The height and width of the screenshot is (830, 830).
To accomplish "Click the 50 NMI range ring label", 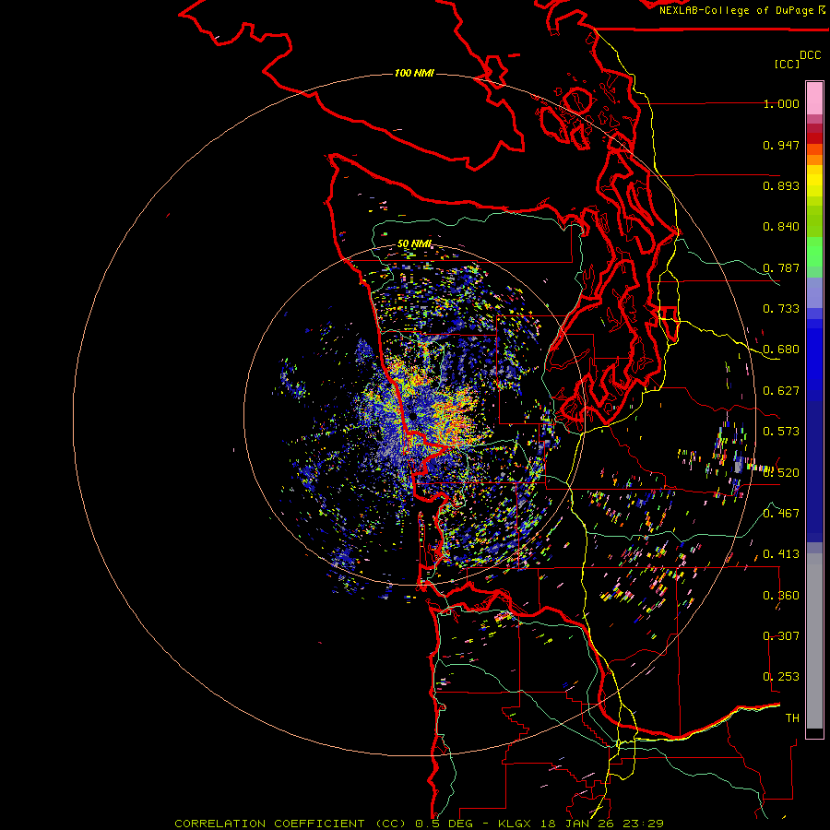I will (x=414, y=244).
